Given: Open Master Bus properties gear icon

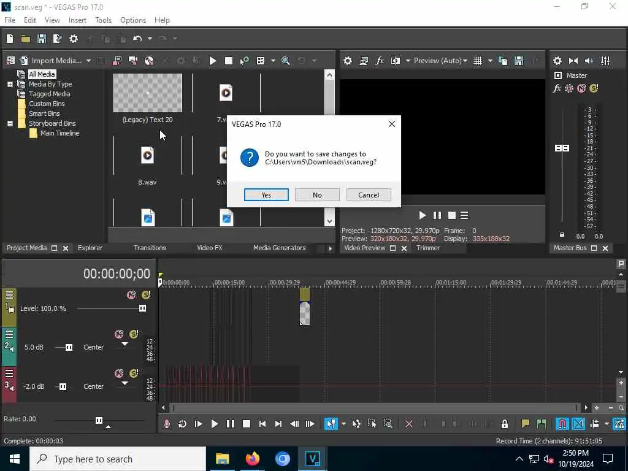Looking at the screenshot, I should [x=557, y=61].
